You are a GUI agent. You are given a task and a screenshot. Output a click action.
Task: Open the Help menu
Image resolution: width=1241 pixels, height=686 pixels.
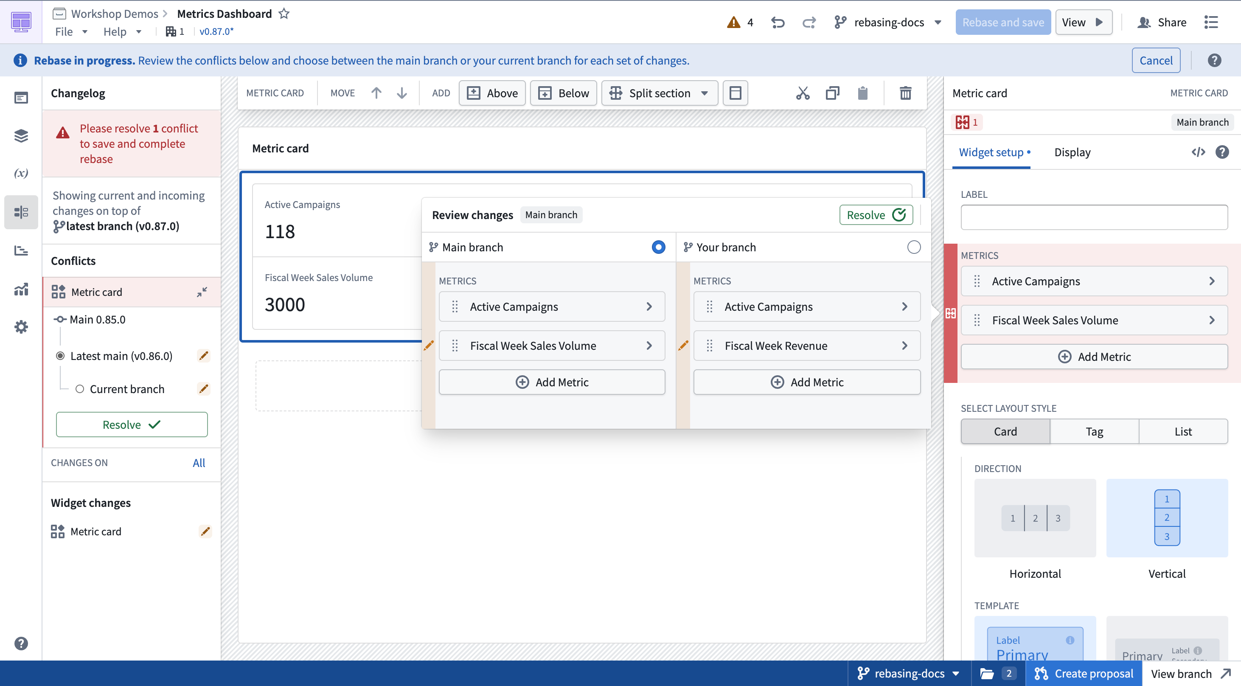[x=122, y=31]
